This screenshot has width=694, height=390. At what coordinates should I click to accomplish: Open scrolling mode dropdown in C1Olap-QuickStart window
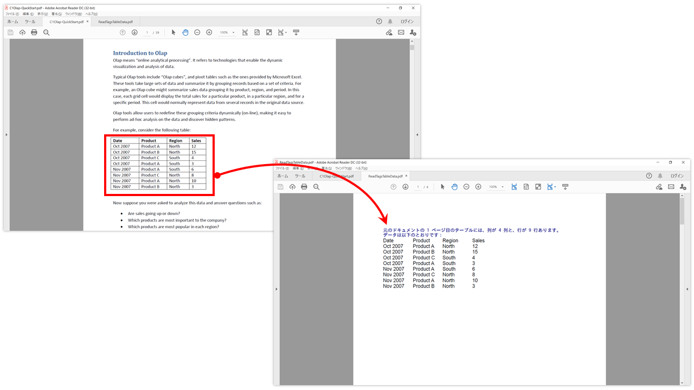click(x=282, y=32)
